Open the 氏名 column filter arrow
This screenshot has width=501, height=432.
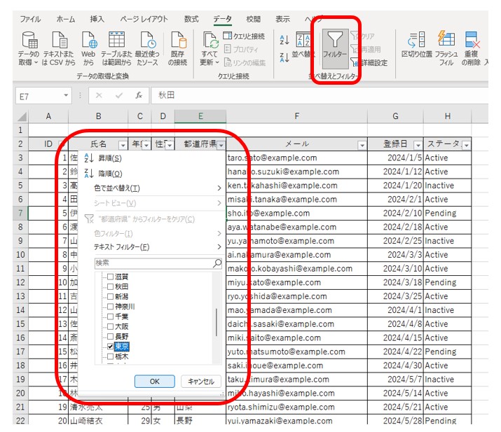[x=123, y=145]
